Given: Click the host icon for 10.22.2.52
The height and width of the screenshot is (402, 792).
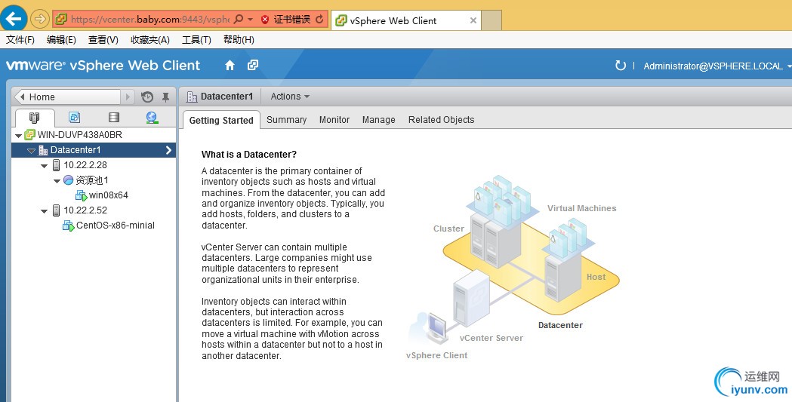Looking at the screenshot, I should (x=57, y=210).
